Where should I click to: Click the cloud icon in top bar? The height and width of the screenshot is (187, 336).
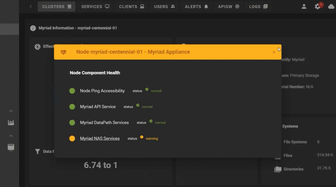coord(331,7)
